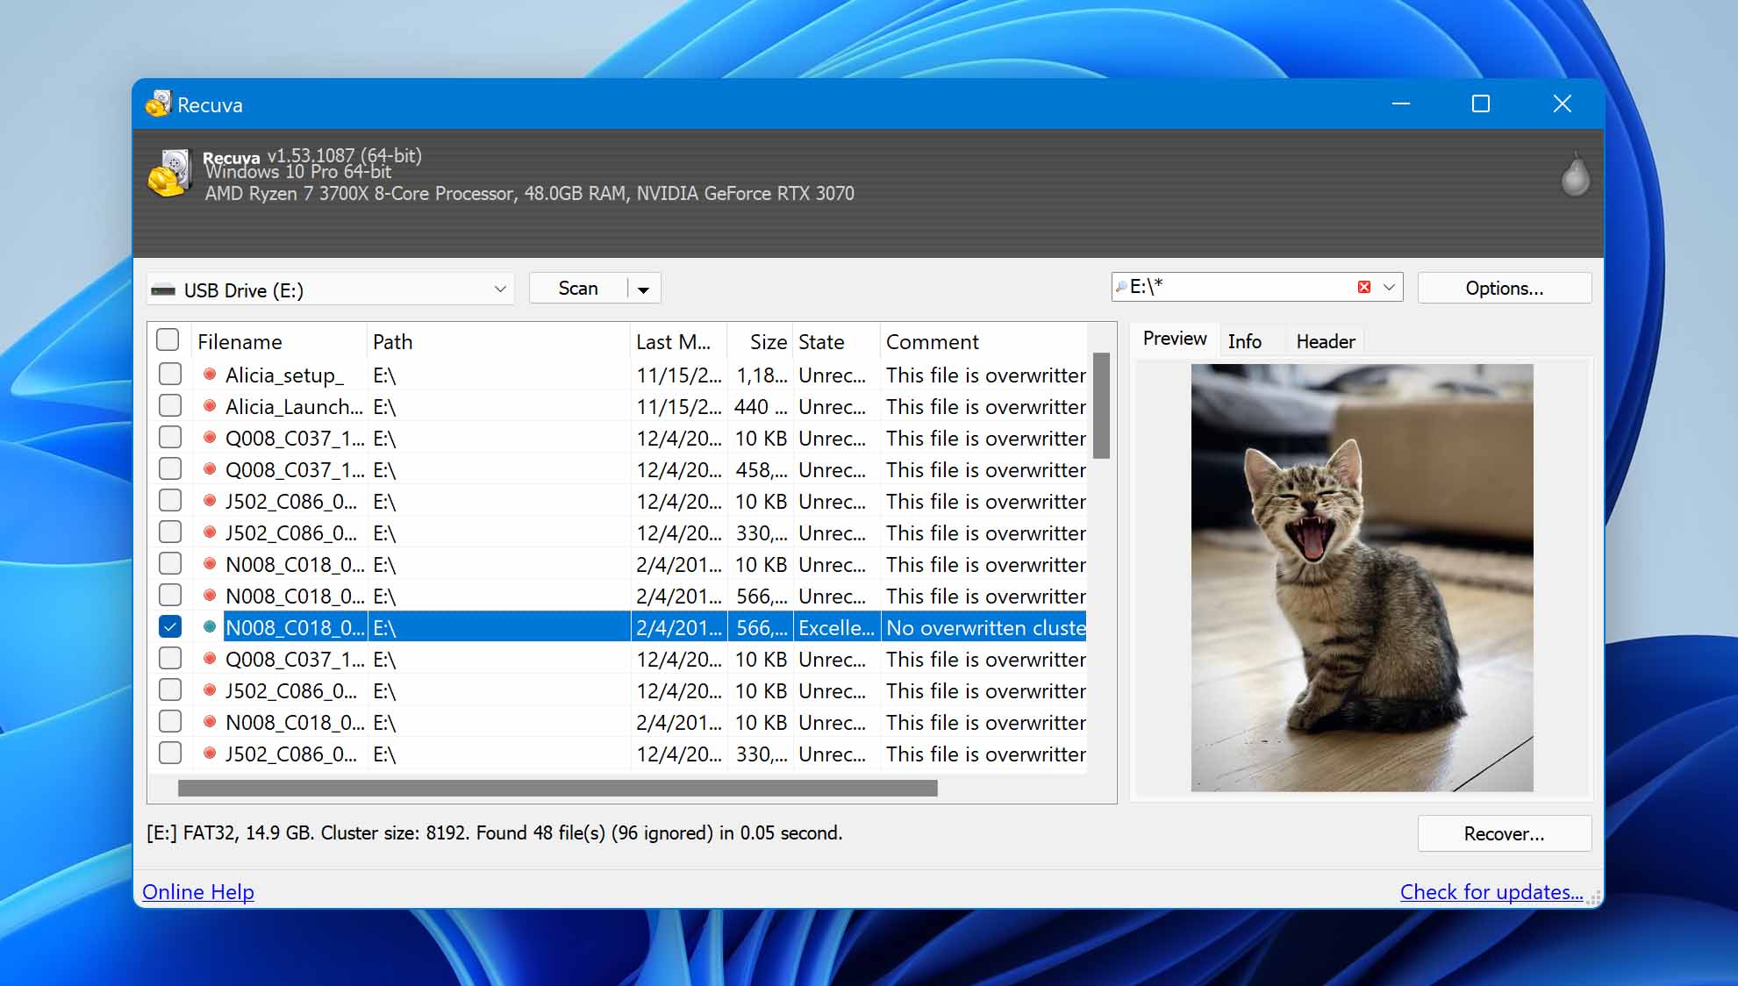The height and width of the screenshot is (986, 1738).
Task: Open the Options... dialog
Action: coord(1504,289)
